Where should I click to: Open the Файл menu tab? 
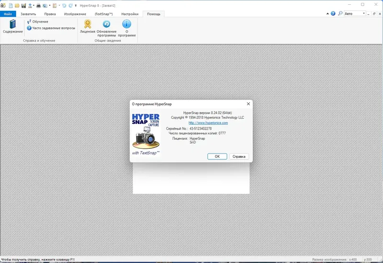[x=8, y=14]
